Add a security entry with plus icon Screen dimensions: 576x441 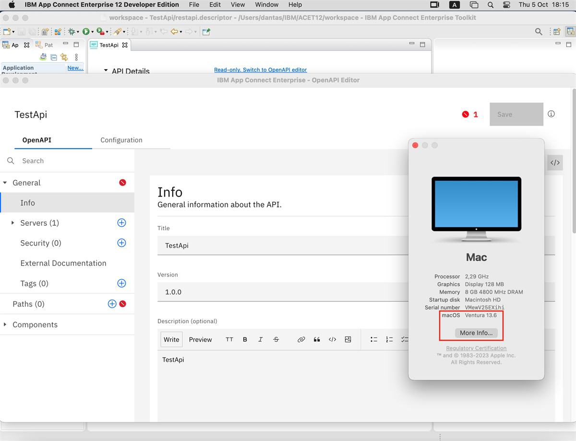click(x=121, y=243)
